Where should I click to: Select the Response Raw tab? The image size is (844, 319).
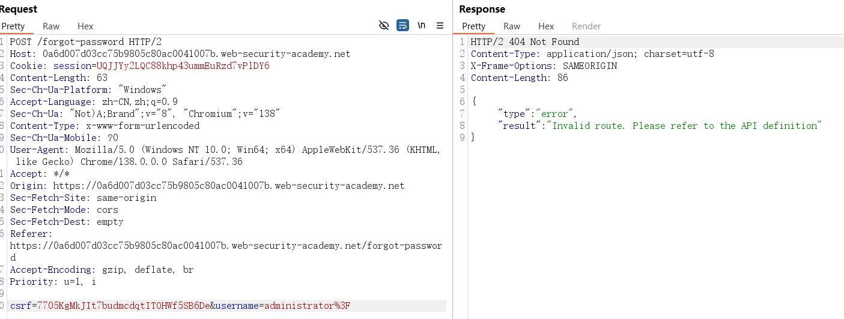pos(512,26)
